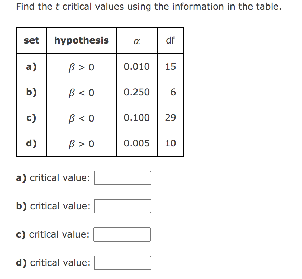Select the table header labeled set
This screenshot has height=279, width=302.
click(31, 40)
